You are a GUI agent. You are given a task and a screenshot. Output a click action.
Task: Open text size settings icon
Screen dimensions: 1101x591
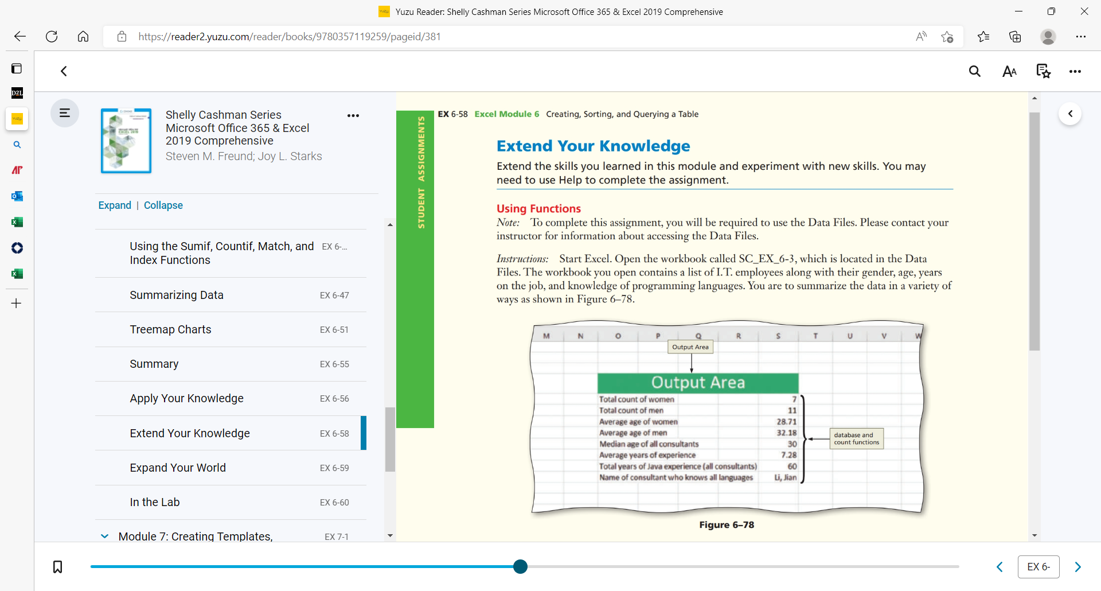[1009, 71]
